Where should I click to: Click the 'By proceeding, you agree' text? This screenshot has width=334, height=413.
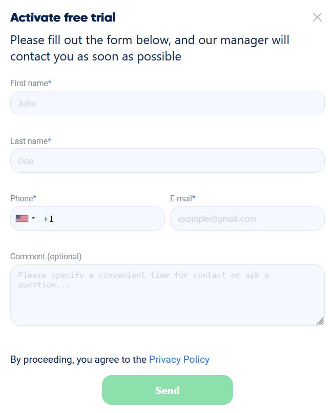pos(78,360)
